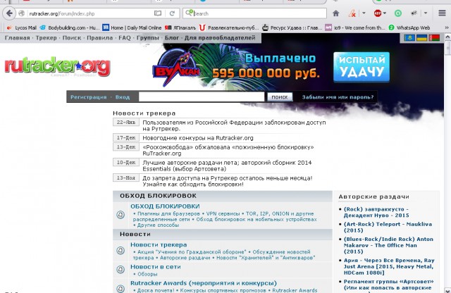
Task: Reload the page with the refresh icon
Action: [x=172, y=13]
